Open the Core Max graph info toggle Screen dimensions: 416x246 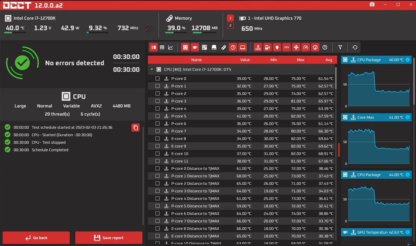click(x=408, y=118)
